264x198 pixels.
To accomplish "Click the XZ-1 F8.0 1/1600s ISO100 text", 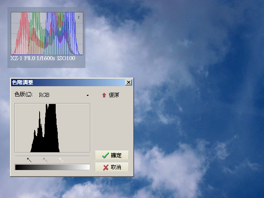I will (43, 58).
